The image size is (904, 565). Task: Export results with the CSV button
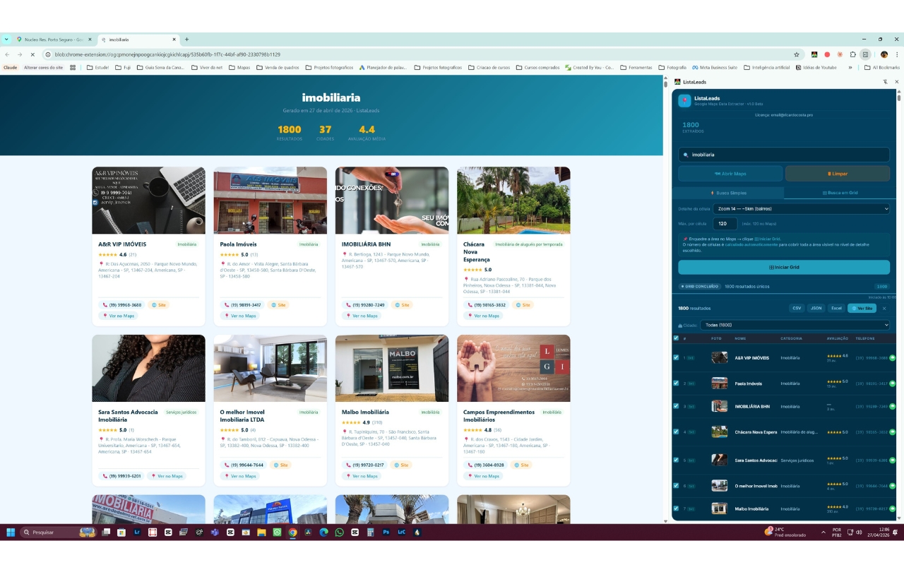tap(797, 309)
